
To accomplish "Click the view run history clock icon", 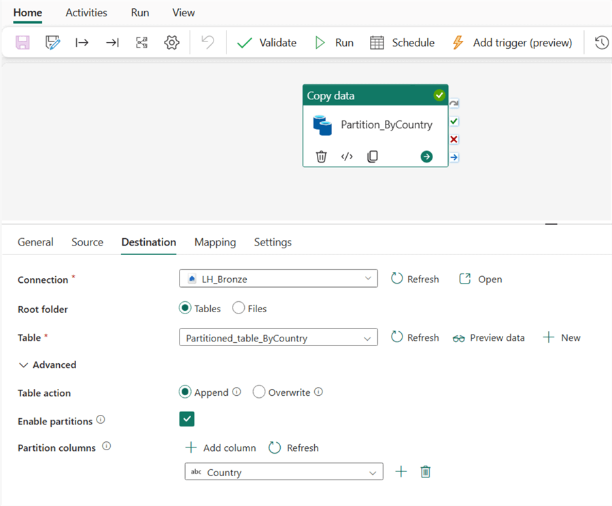I will click(601, 43).
